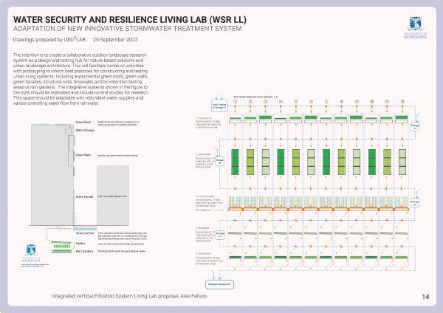Click the storage tank box beside green roofs
This screenshot has height=313, width=443.
click(x=415, y=126)
